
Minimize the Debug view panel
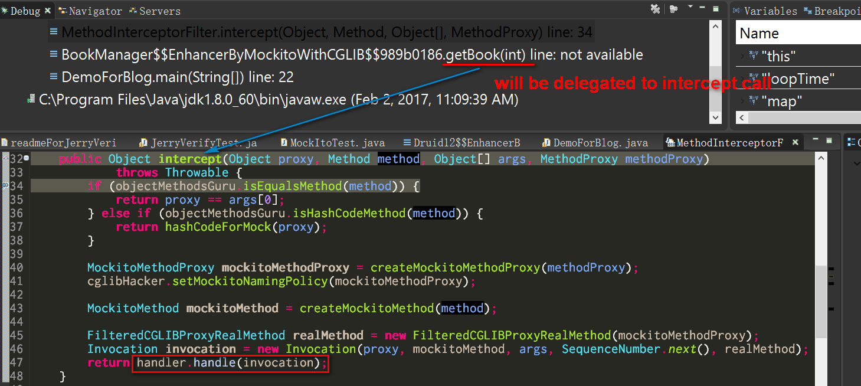703,8
